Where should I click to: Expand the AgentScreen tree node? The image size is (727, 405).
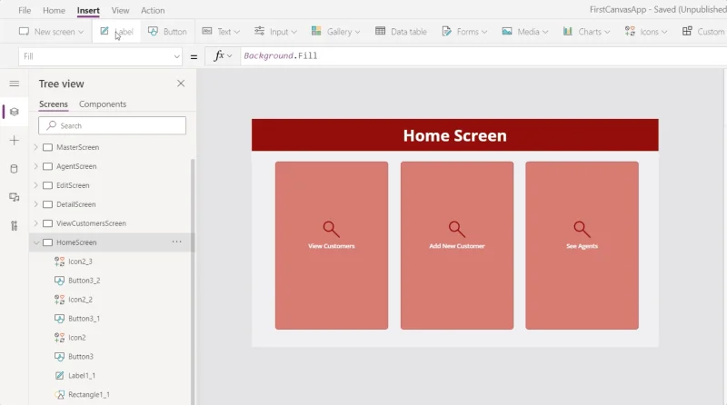36,166
